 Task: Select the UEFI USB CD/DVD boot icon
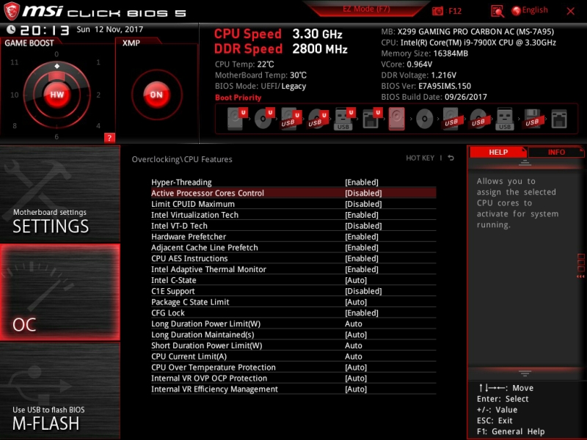318,119
